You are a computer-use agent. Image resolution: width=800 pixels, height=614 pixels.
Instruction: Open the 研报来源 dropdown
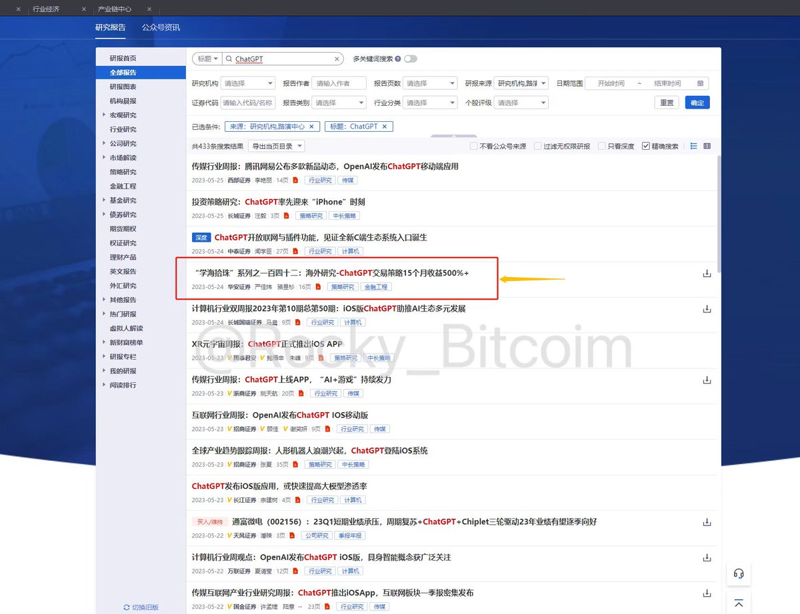click(521, 84)
